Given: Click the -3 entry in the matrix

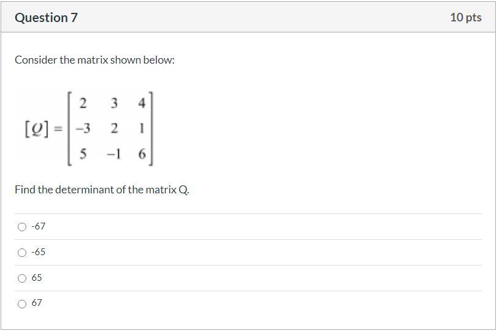Looking at the screenshot, I should pyautogui.click(x=83, y=128).
